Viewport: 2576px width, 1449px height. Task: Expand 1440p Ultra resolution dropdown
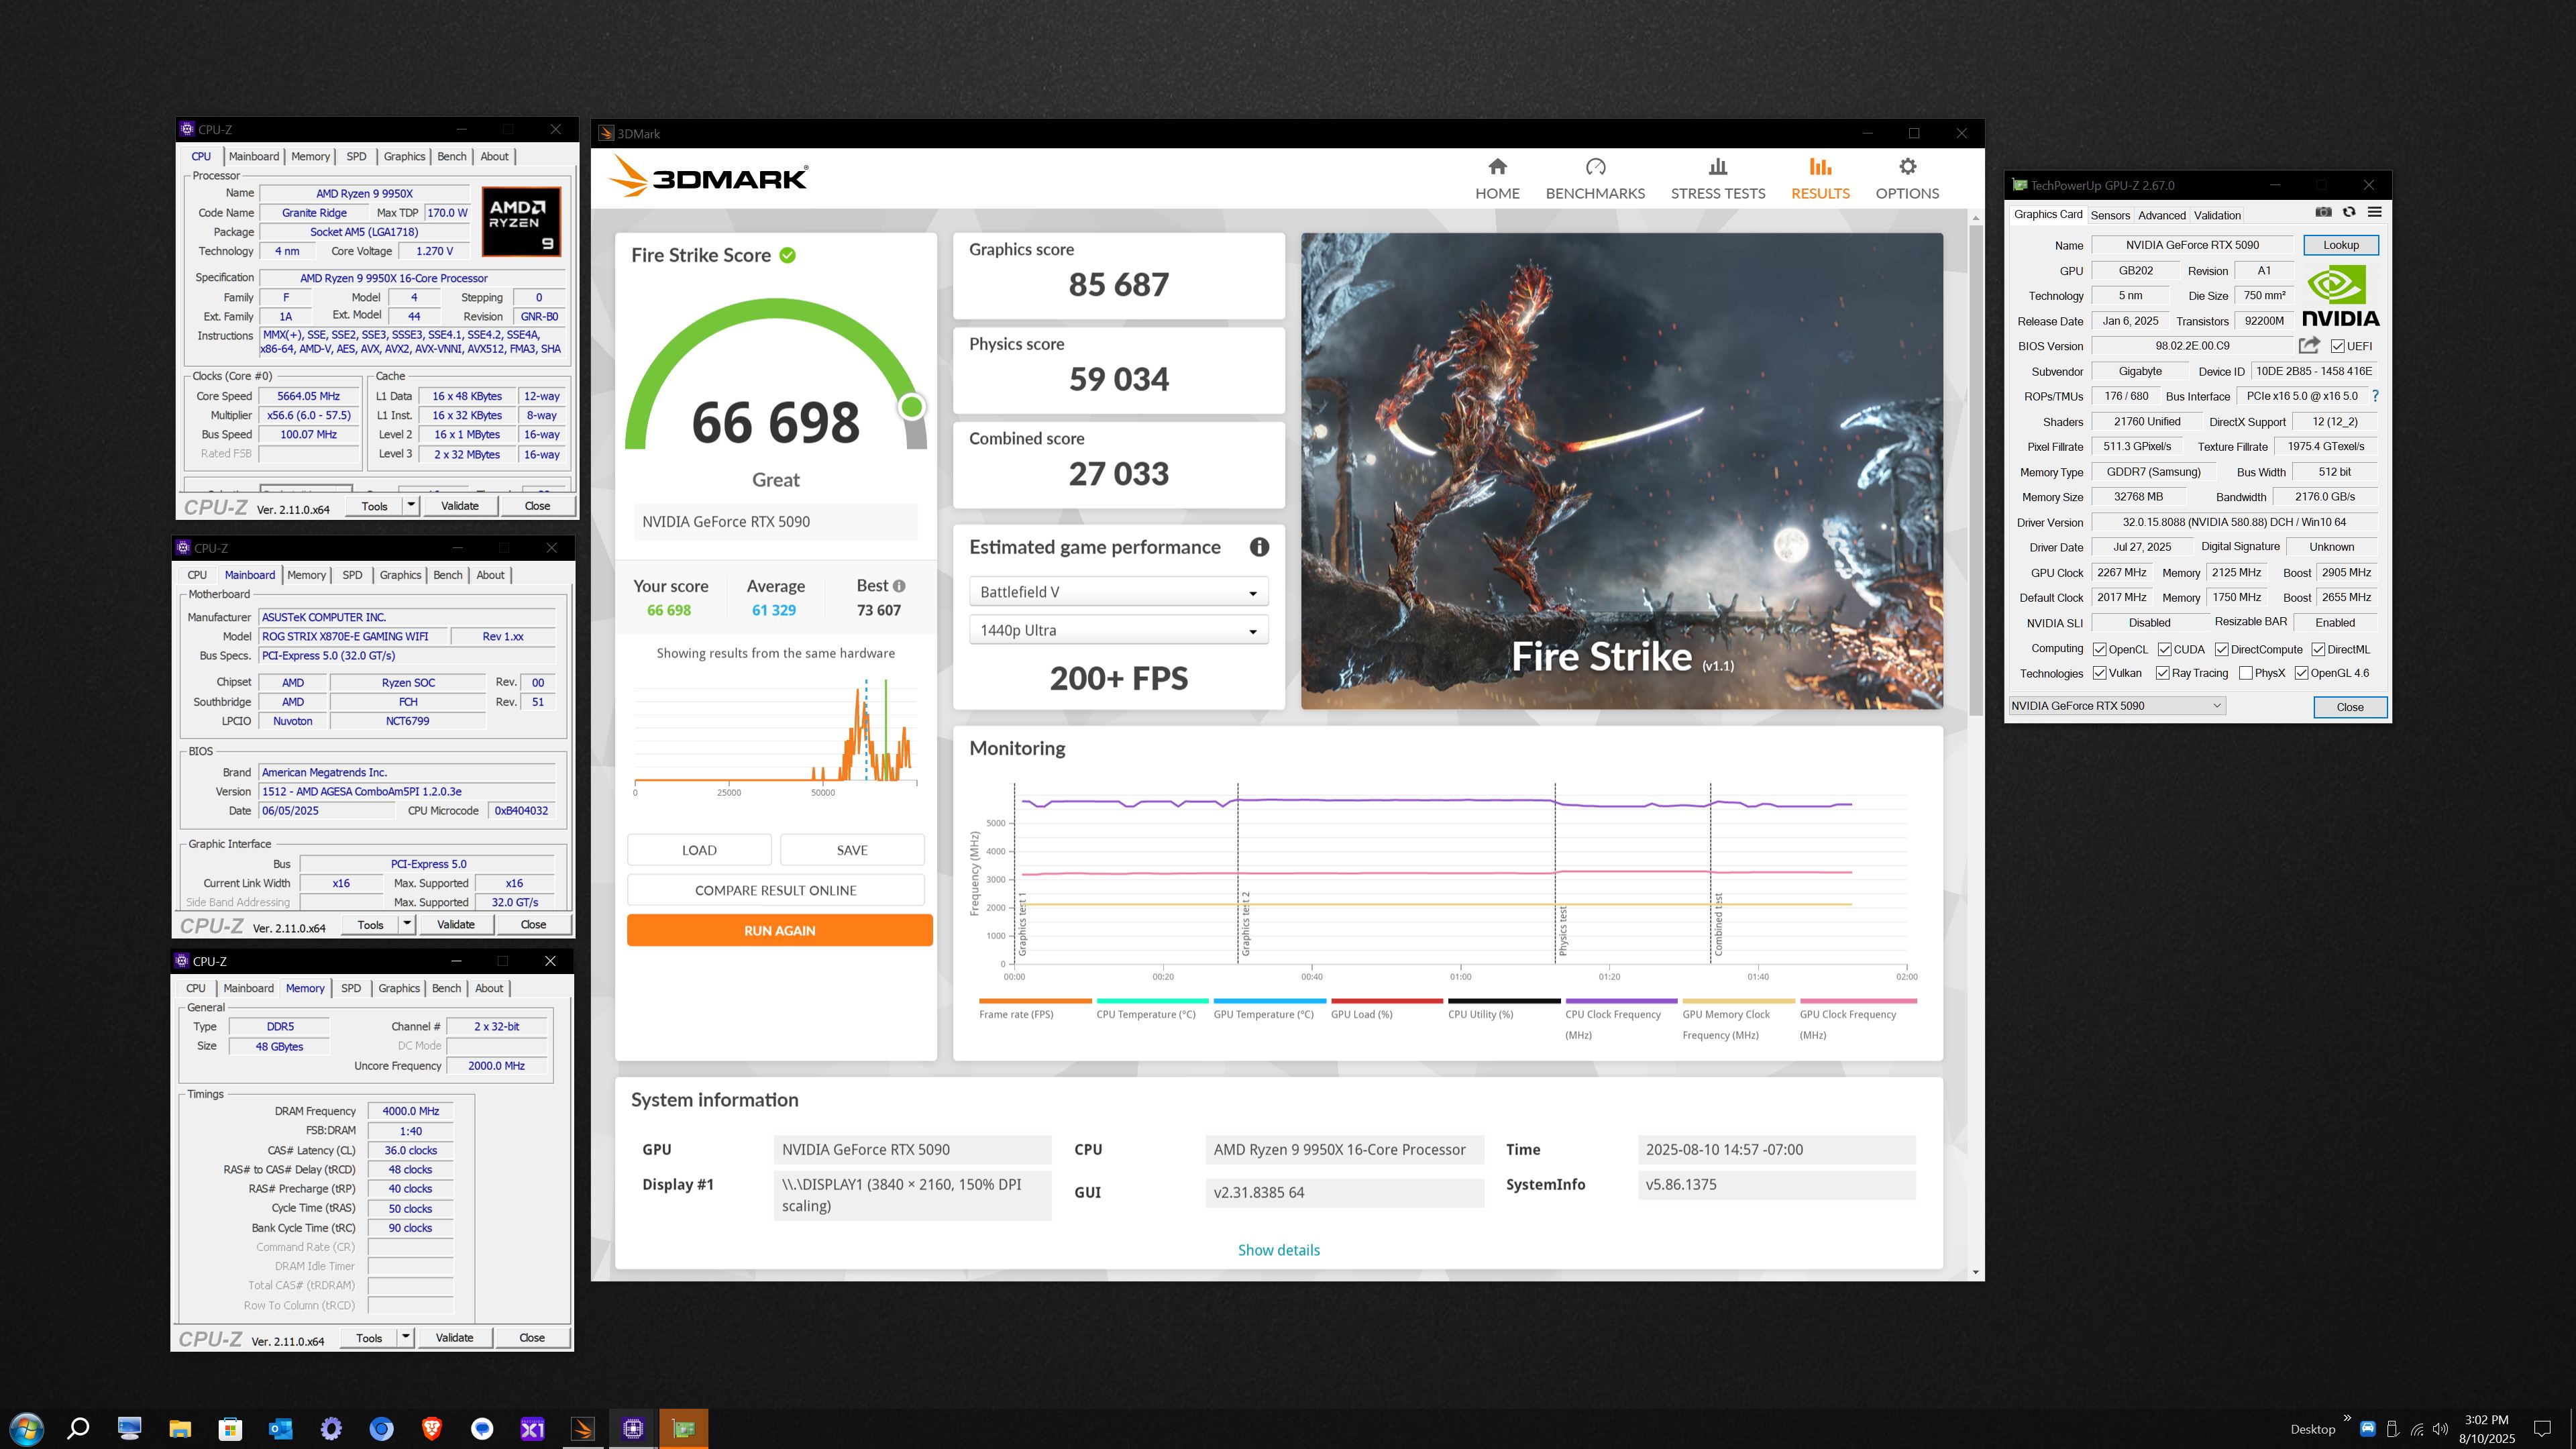1118,630
